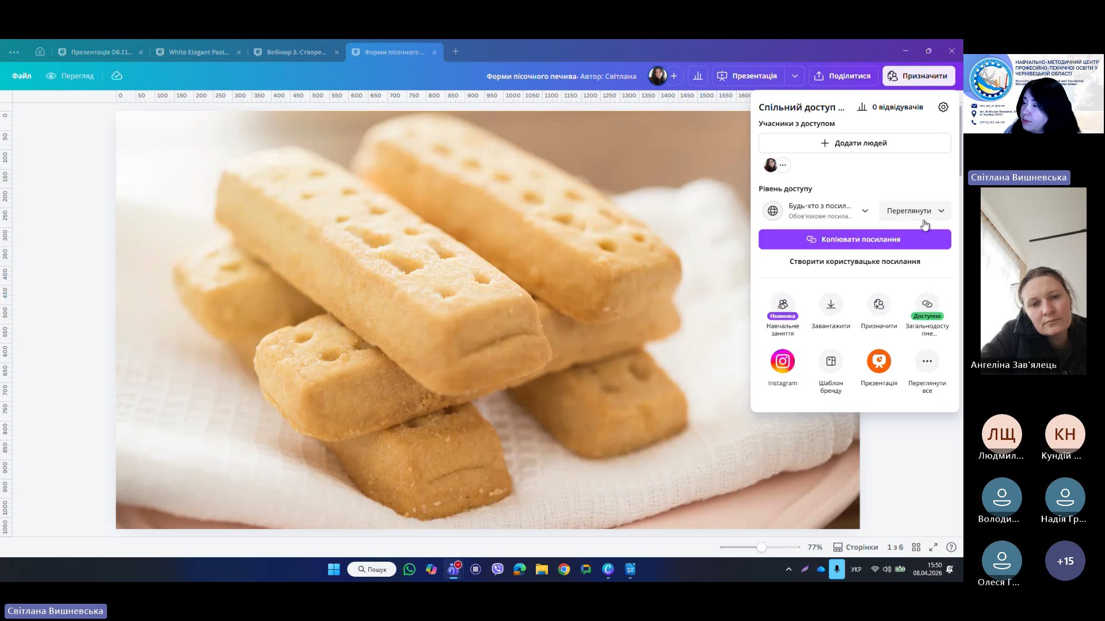Click the orange Презентація share icon
This screenshot has width=1105, height=621.
coord(878,361)
